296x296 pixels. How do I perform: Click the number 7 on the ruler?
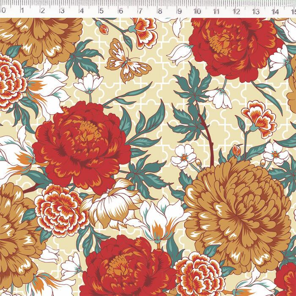tap(140, 11)
